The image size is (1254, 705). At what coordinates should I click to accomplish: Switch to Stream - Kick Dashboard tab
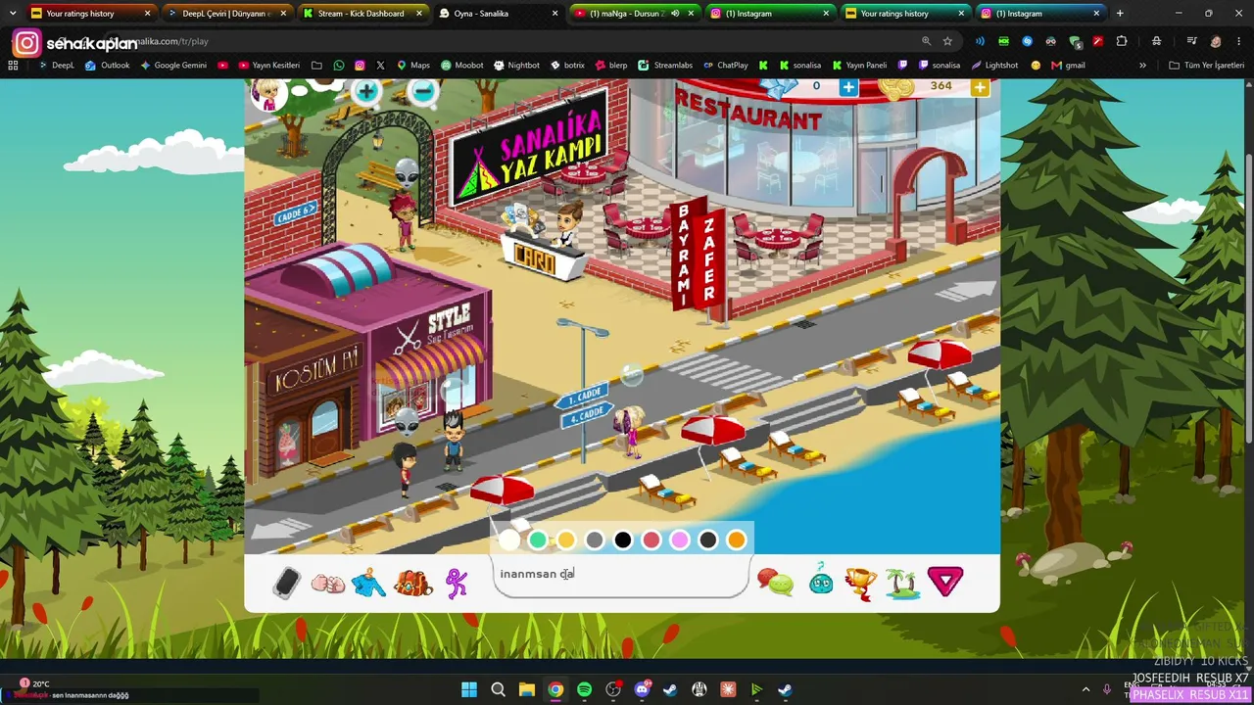click(x=362, y=14)
